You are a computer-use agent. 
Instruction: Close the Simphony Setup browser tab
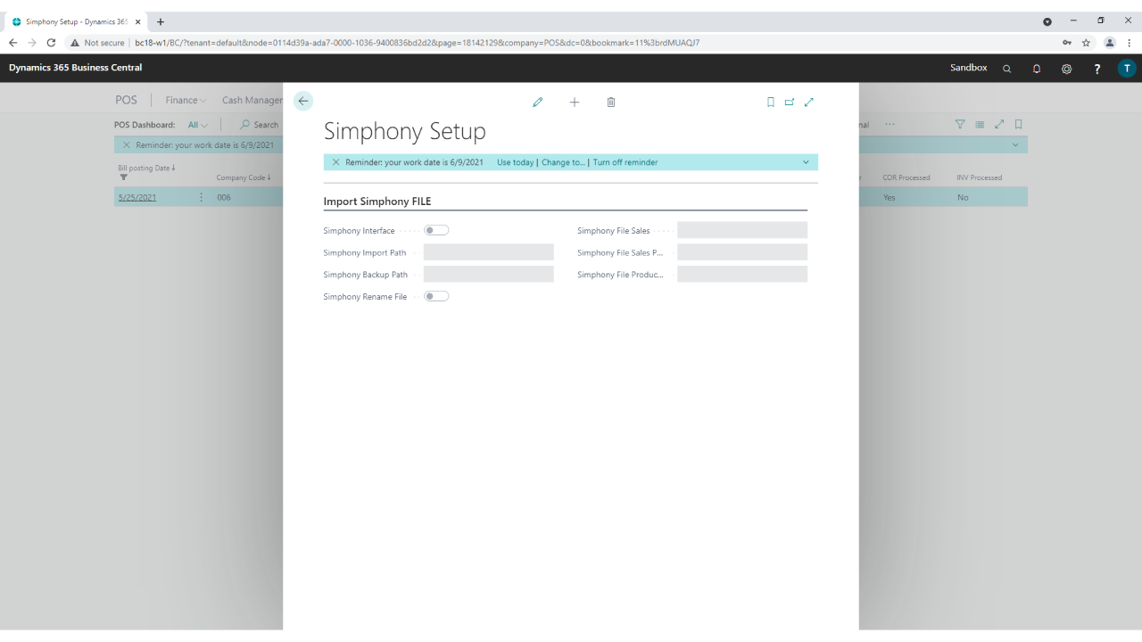click(138, 21)
